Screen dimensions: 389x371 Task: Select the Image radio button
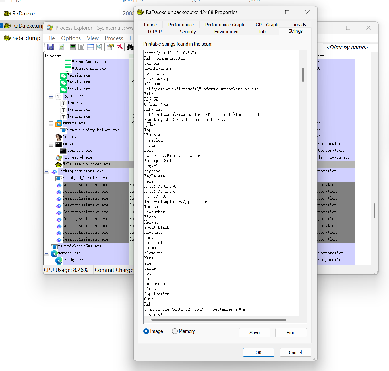tap(146, 331)
